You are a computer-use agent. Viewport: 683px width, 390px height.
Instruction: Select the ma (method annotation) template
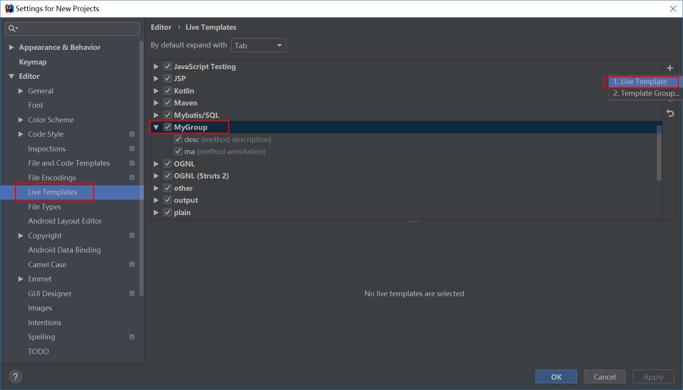(x=225, y=151)
